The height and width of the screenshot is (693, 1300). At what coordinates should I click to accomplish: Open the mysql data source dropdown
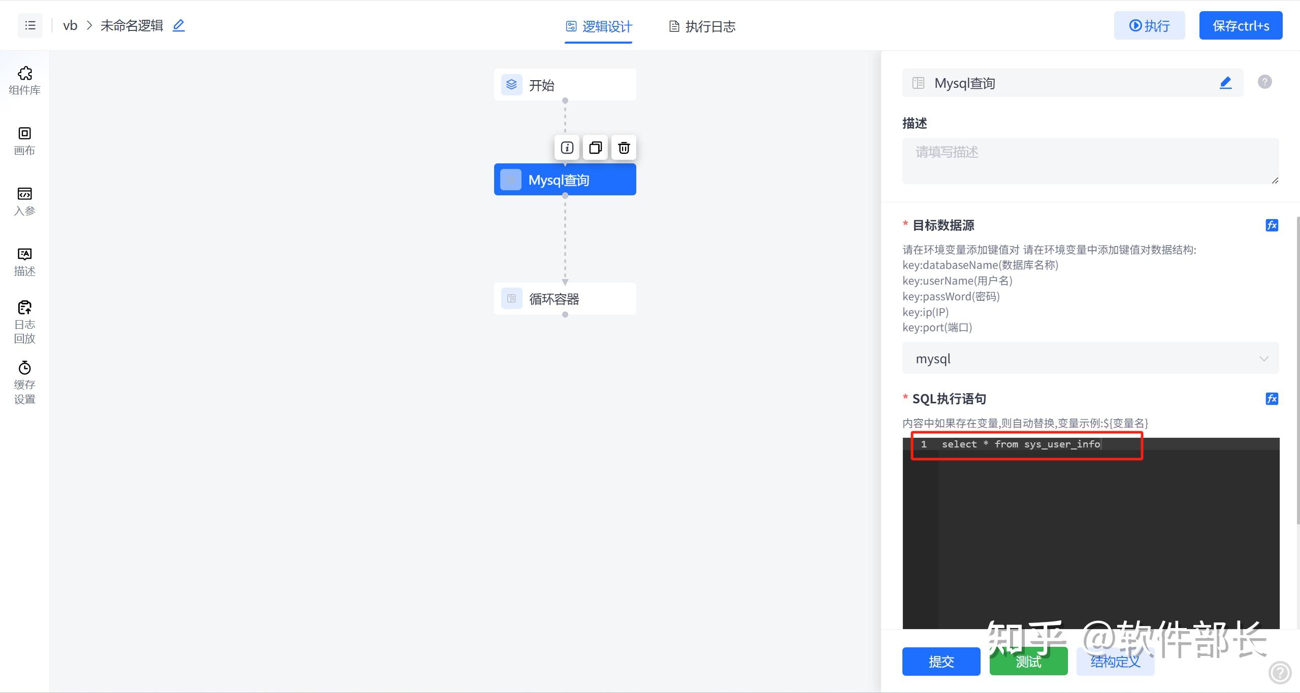[1090, 358]
